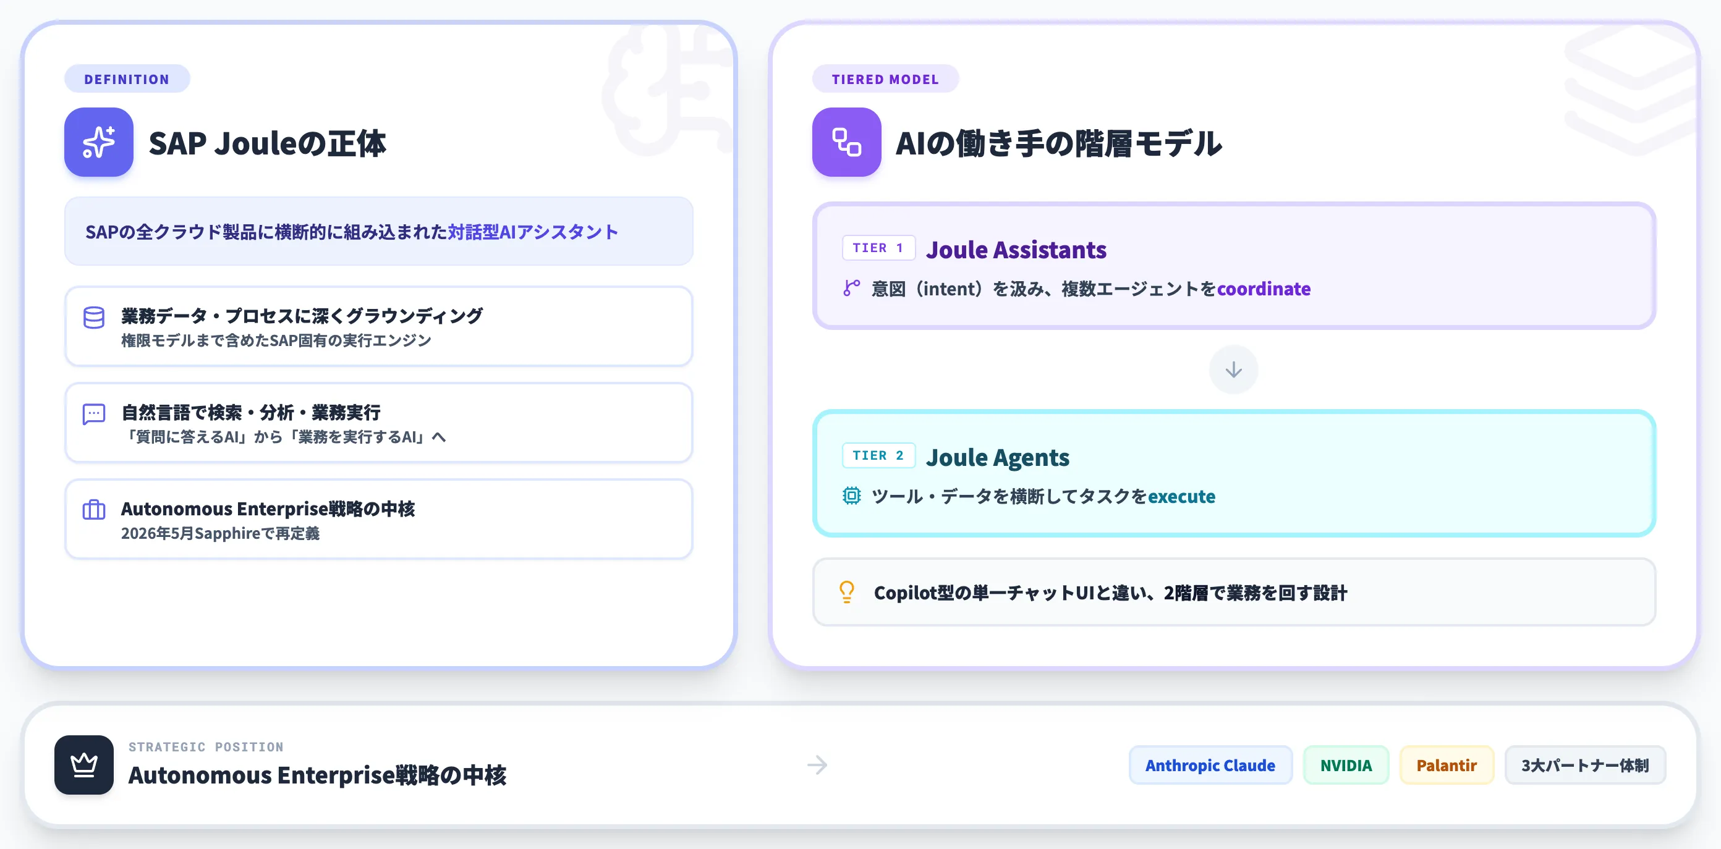Click the AIの働き手の階層モデル title
The image size is (1721, 849).
coord(1059,143)
